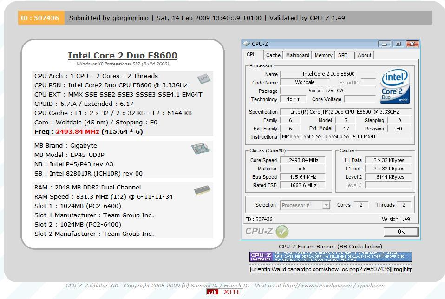Click the Multiplier value x 6

coord(303,169)
